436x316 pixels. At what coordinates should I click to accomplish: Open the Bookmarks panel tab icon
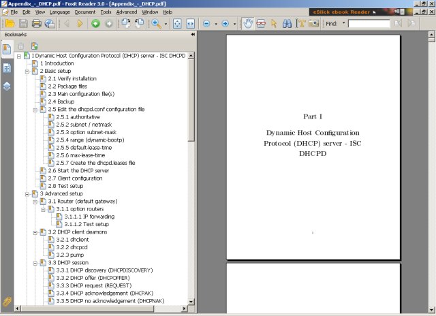tap(7, 49)
